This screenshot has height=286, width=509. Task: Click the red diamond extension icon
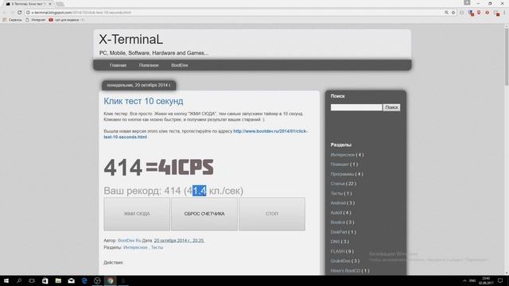[x=487, y=13]
